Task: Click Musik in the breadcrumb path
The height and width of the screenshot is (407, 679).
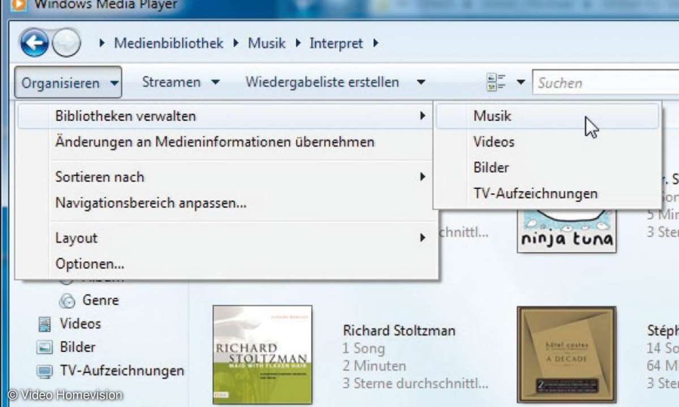Action: (x=266, y=43)
